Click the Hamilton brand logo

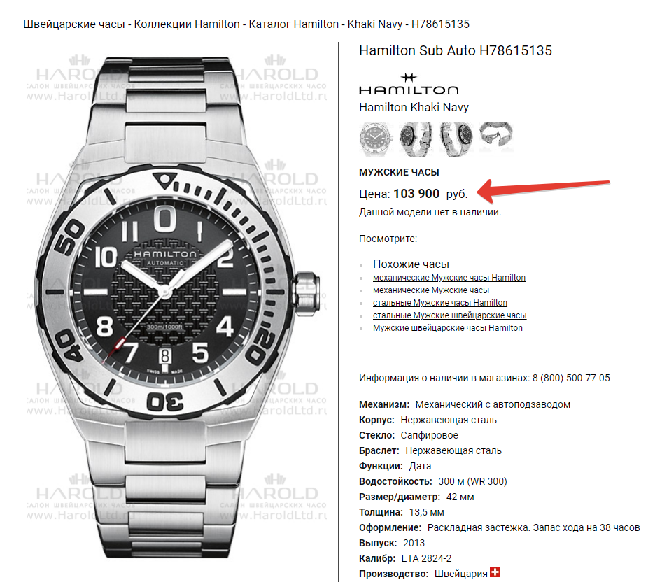pos(409,84)
